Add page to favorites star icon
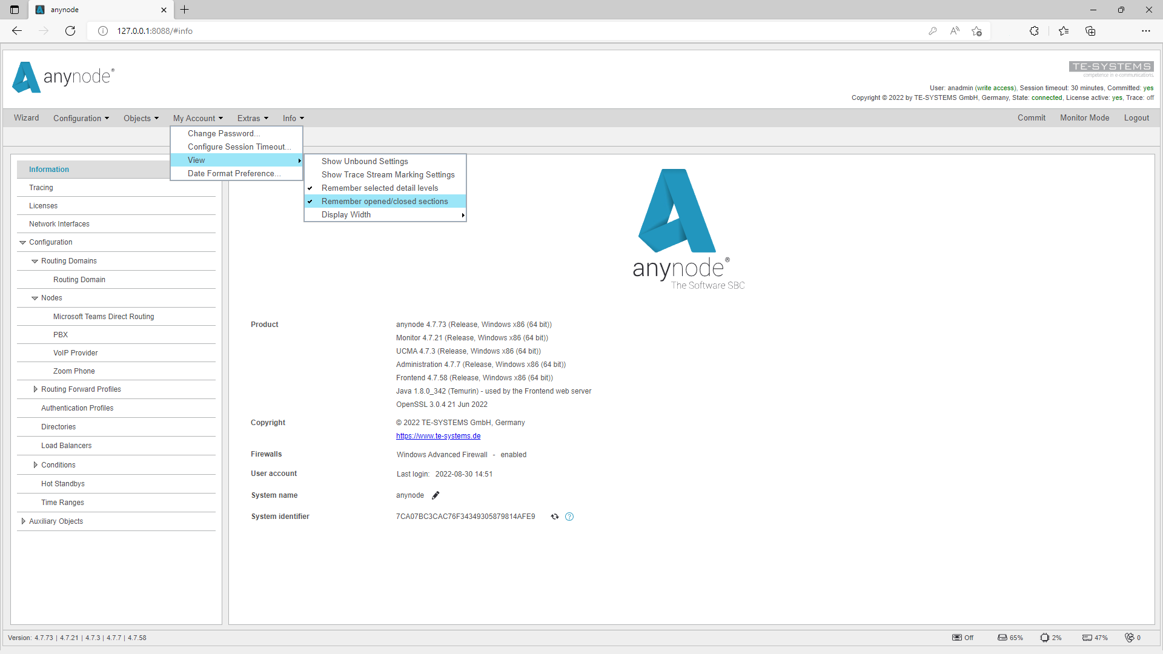 coord(976,31)
